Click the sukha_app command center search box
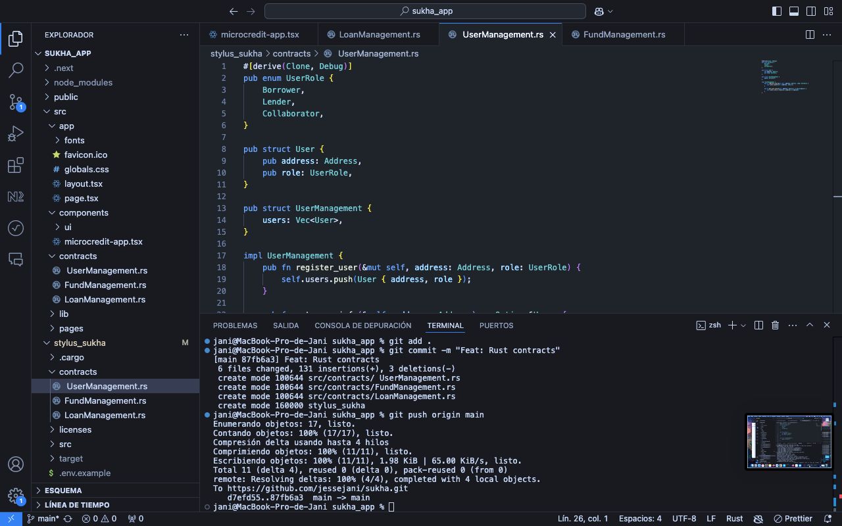The height and width of the screenshot is (526, 842). (x=425, y=11)
